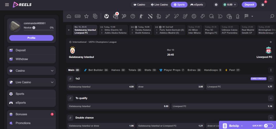The width and height of the screenshot is (276, 129).
Task: Select the American football helmet icon
Action: click(211, 16)
